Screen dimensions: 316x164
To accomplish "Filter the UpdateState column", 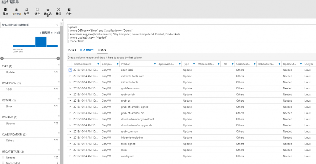I will (x=301, y=64).
